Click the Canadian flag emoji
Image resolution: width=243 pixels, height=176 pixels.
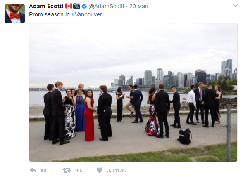click(69, 6)
